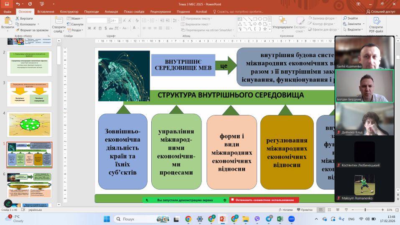
Task: Click Скинути reset slide button
Action: 75,24
